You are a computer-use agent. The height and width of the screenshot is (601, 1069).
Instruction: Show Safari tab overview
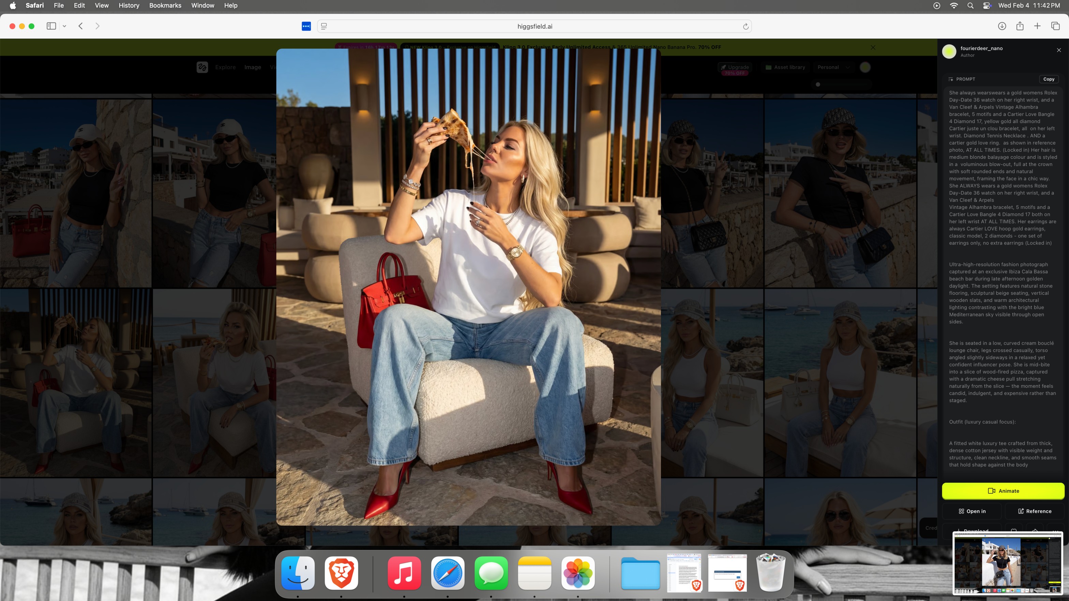click(x=1055, y=26)
